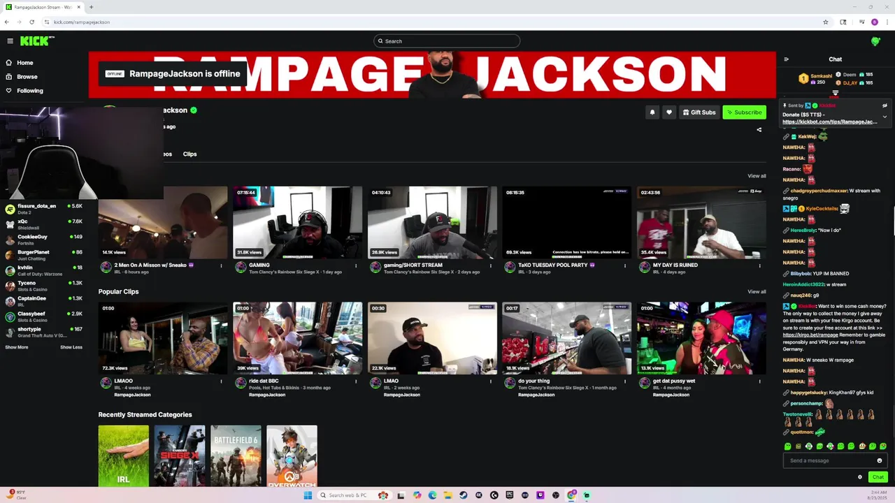895x503 pixels.
Task: Open a new browser tab
Action: click(91, 7)
